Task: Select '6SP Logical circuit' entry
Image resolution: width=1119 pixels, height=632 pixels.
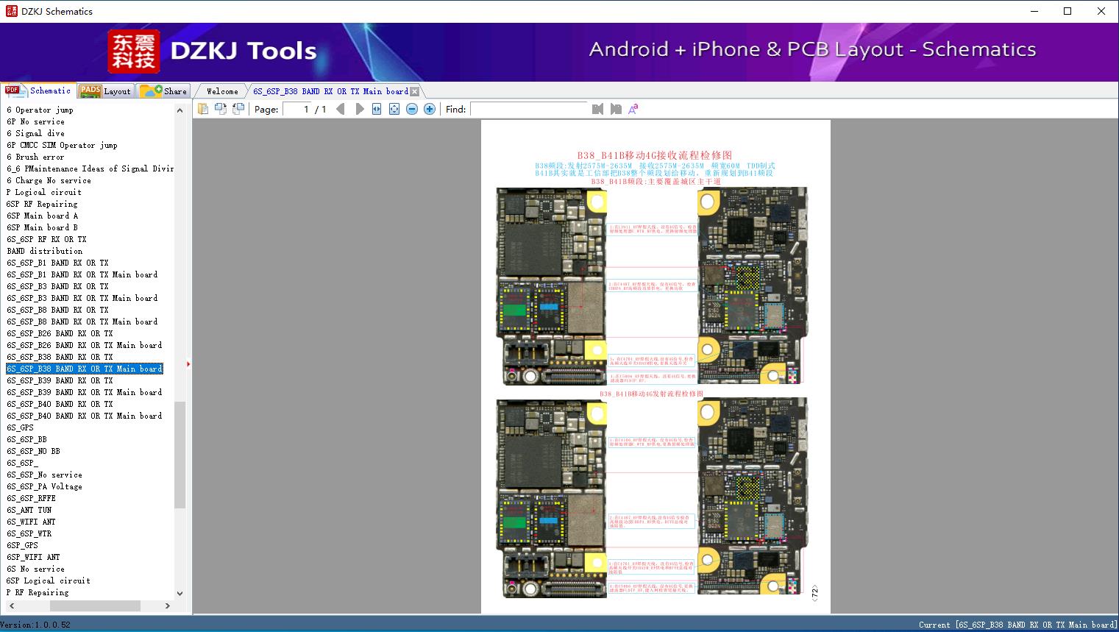Action: pyautogui.click(x=49, y=580)
